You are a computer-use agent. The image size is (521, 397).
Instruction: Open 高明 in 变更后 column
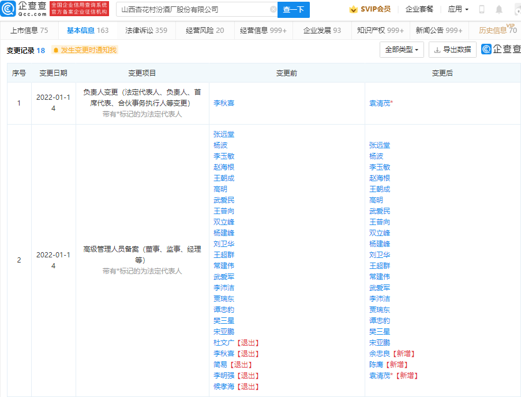376,200
